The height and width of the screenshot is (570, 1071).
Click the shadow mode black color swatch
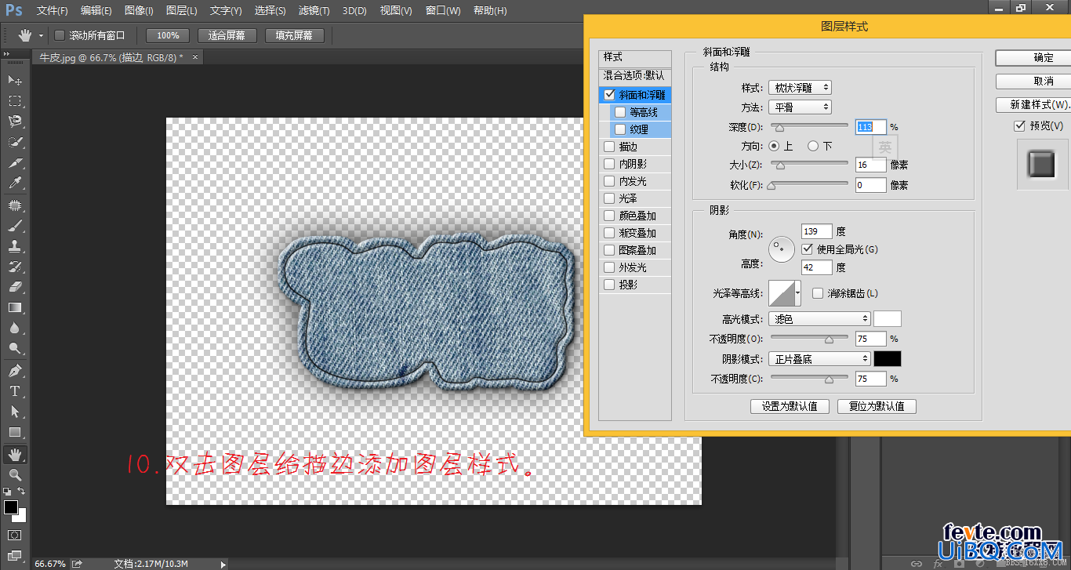(888, 359)
